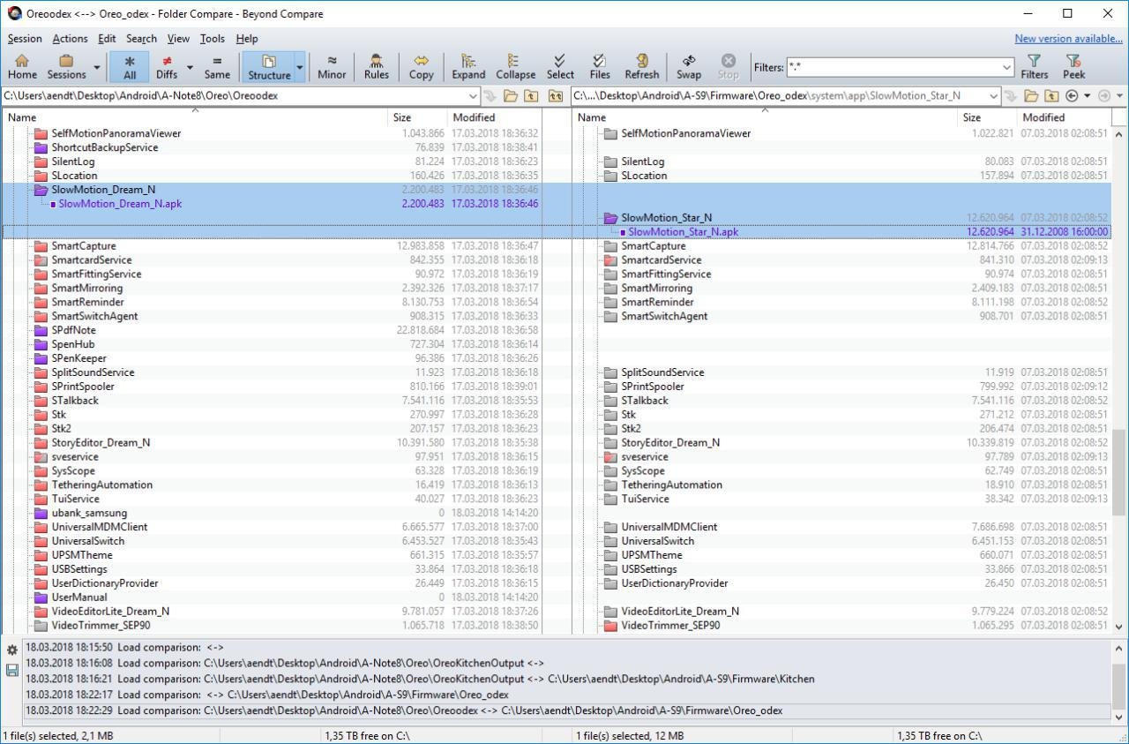Sort left pane by Modified column
Screen dimensions: 1129x744
494,116
